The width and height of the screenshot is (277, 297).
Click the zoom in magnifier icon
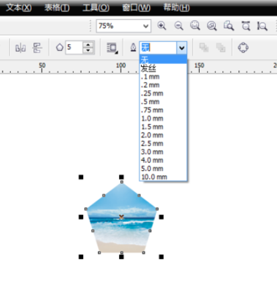(162, 26)
